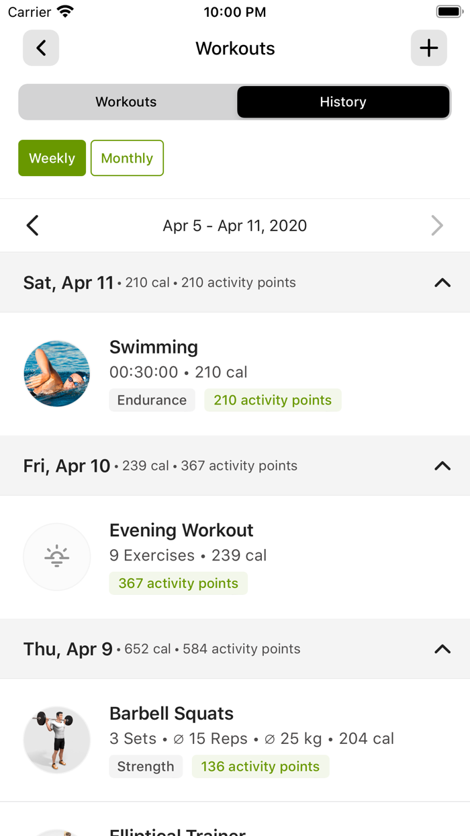Tap the Workouts title header
Viewport: 470px width, 836px height.
tap(235, 48)
